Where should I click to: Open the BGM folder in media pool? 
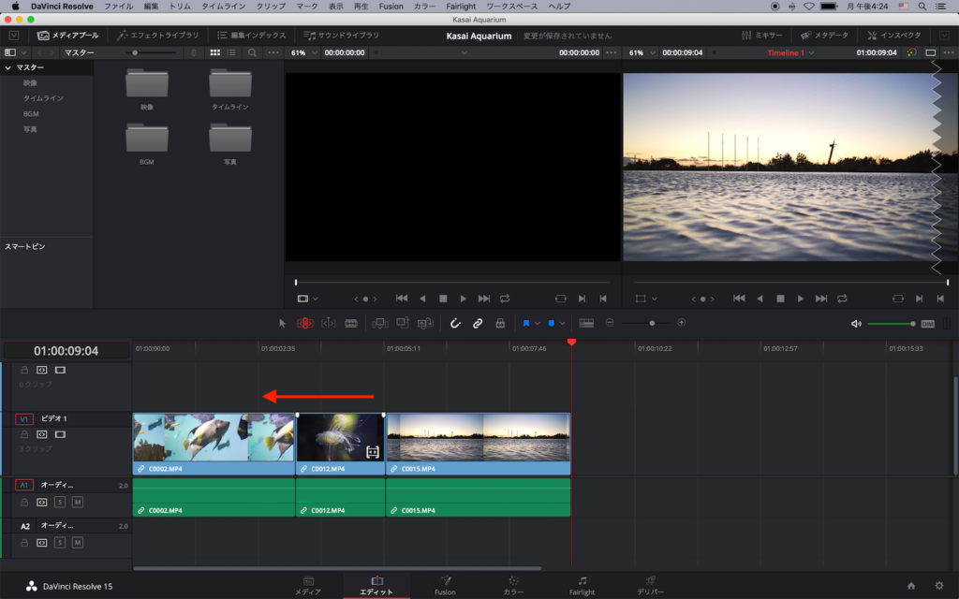147,140
